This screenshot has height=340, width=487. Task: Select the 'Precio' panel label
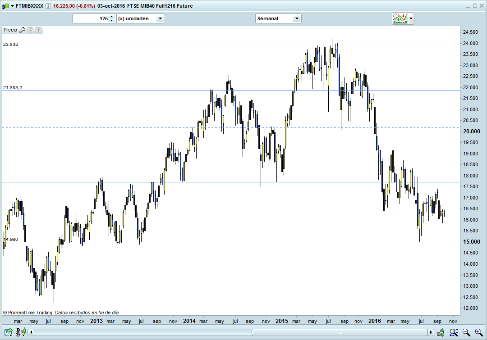click(10, 30)
